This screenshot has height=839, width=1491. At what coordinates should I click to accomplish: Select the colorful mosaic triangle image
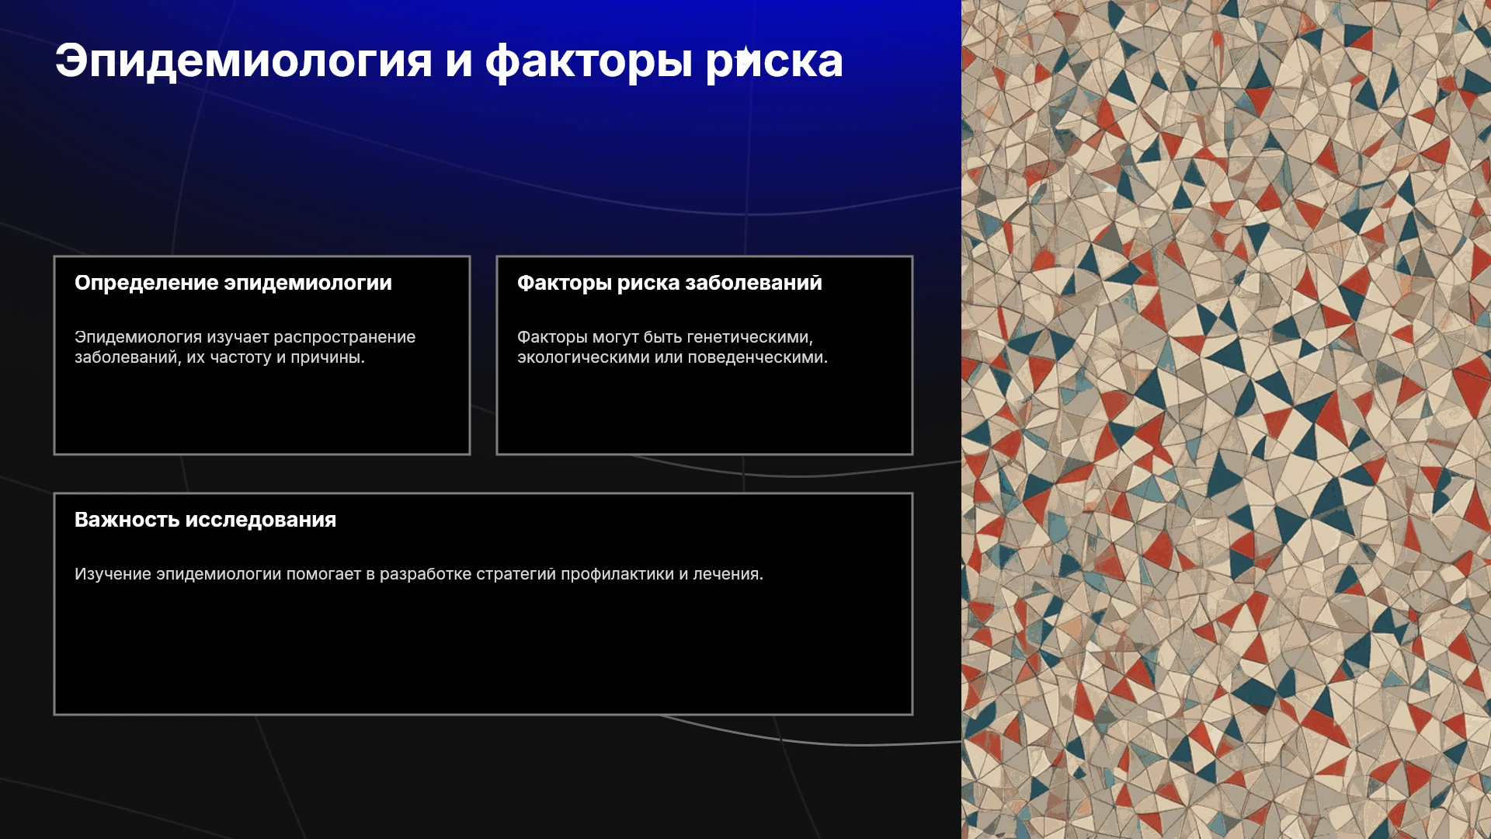[x=1226, y=419]
